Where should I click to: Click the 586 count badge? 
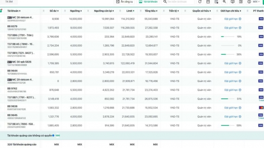pos(58,135)
